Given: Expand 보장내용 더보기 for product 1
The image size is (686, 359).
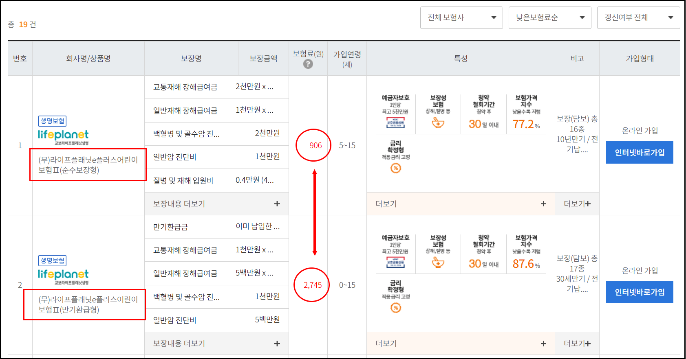Looking at the screenshot, I should (216, 204).
